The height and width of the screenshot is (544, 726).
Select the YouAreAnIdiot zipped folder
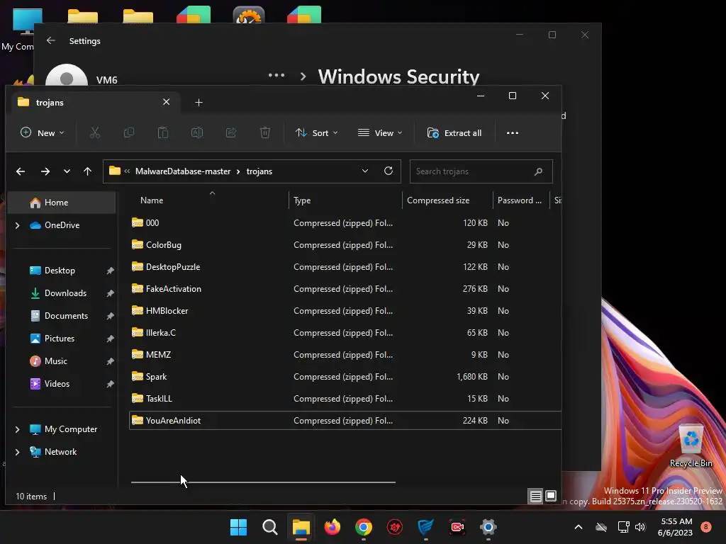[x=345, y=421]
